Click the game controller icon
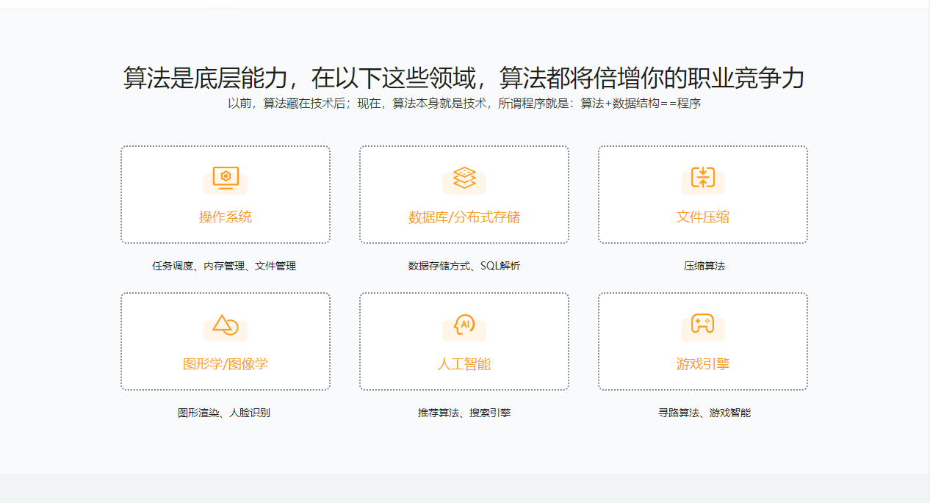The width and height of the screenshot is (930, 503). tap(703, 325)
